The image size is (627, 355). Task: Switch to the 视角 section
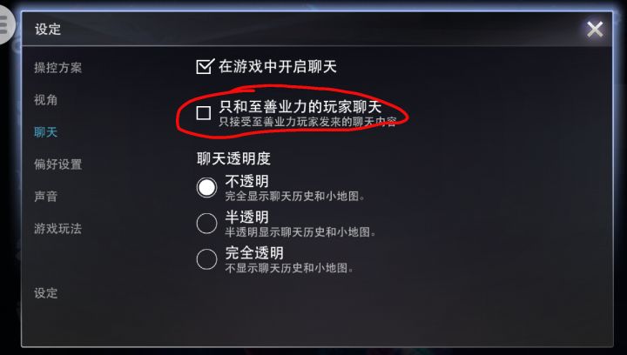(45, 100)
